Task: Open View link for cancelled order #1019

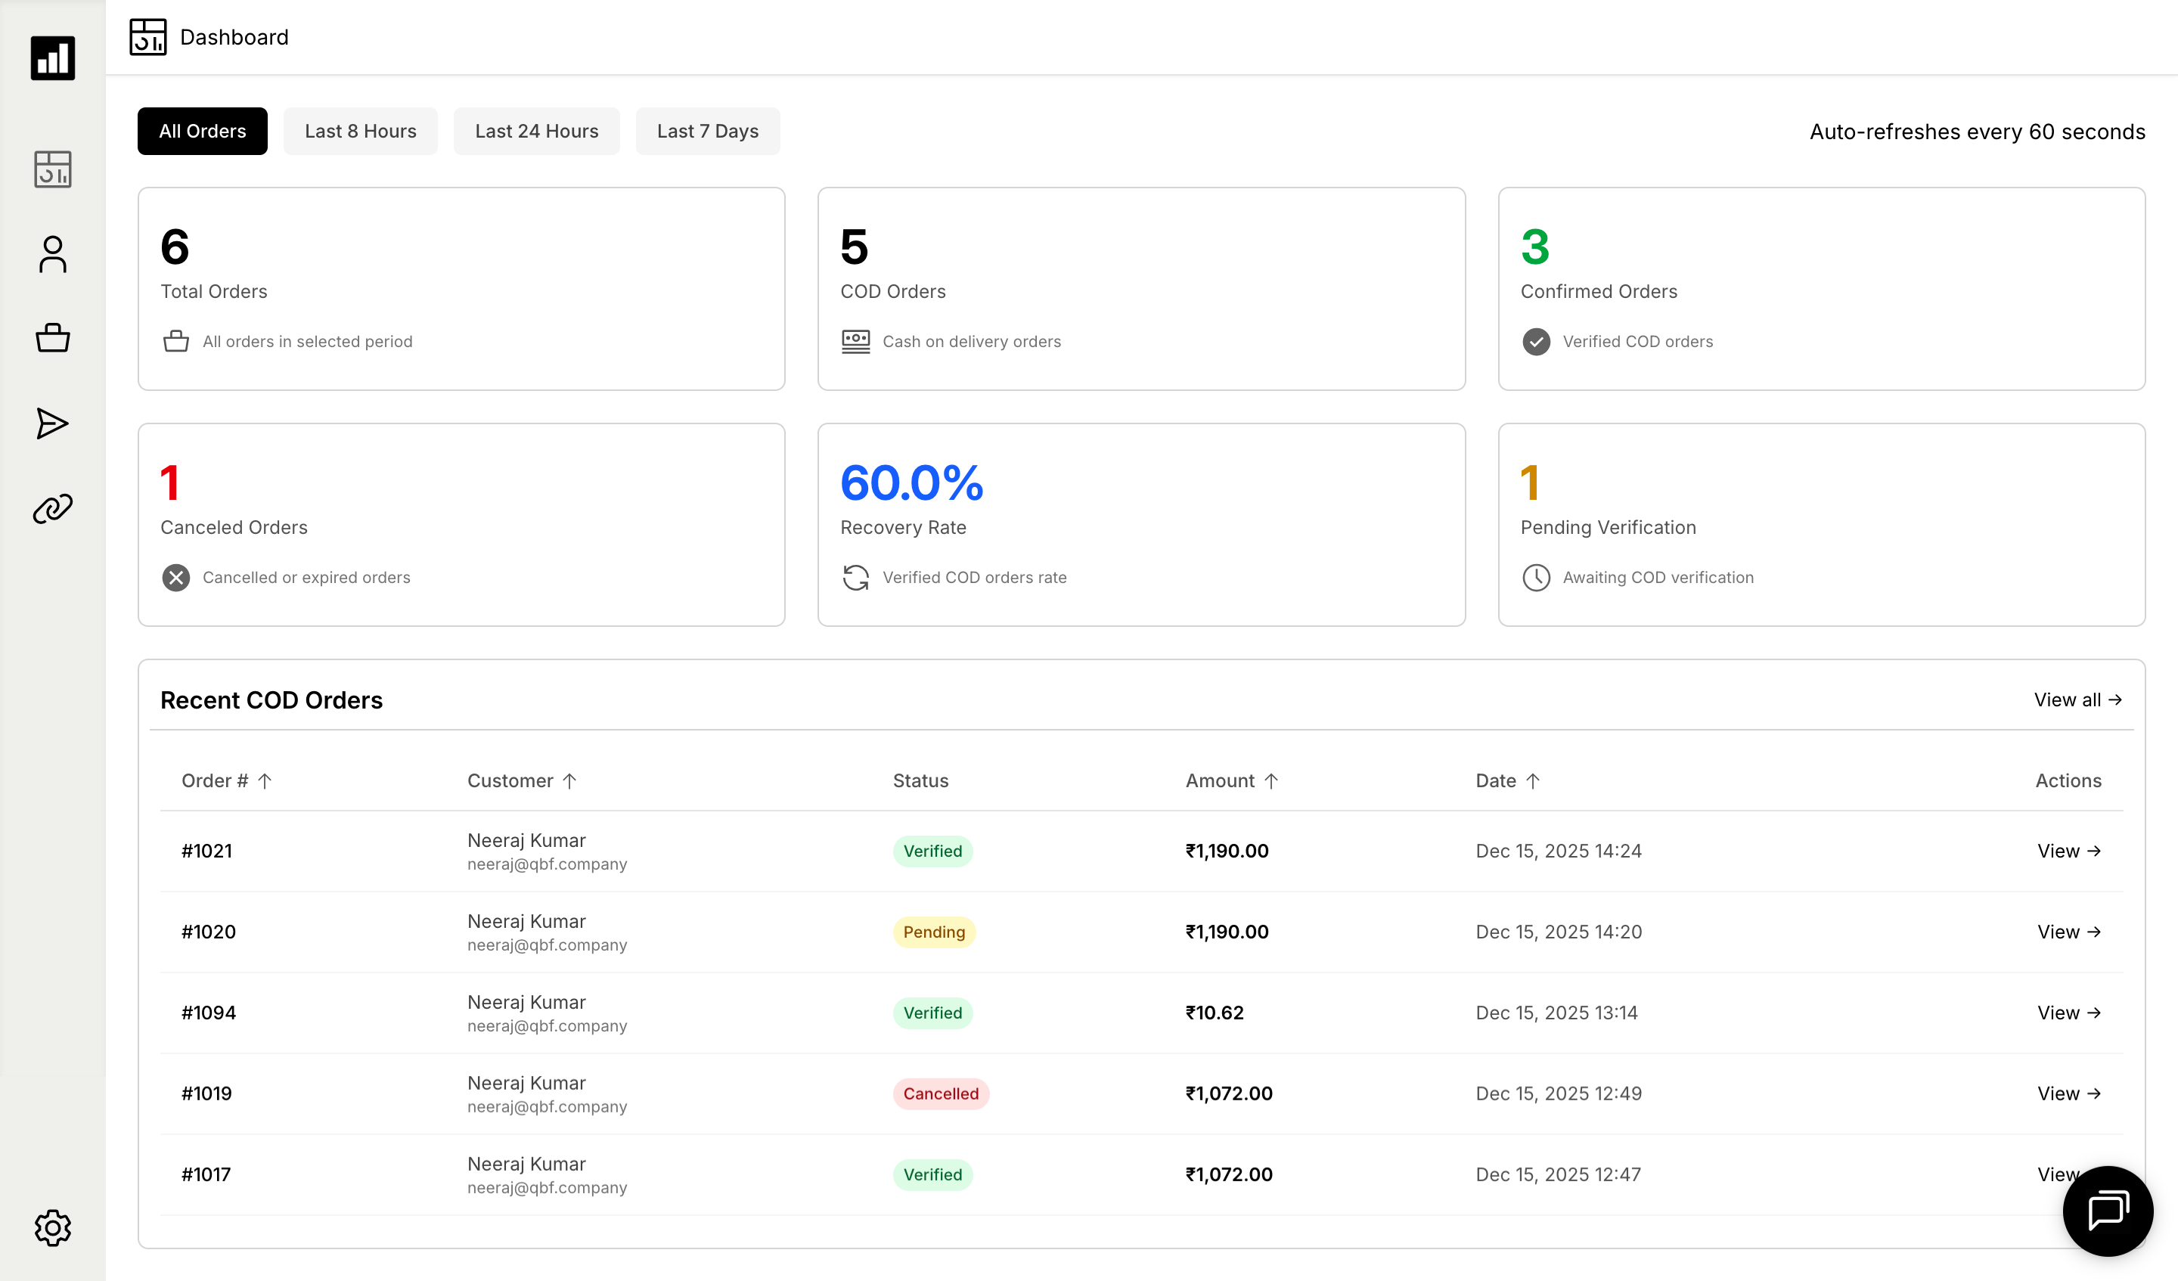Action: pos(2068,1093)
